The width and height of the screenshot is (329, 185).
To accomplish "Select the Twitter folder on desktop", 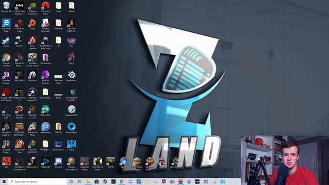I will point(71,7).
